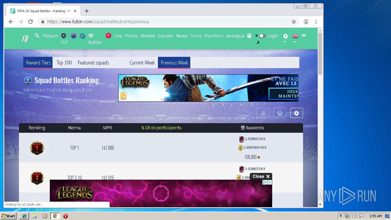The height and width of the screenshot is (220, 391).
Task: Open the calculator icon in navbar
Action: tap(249, 36)
